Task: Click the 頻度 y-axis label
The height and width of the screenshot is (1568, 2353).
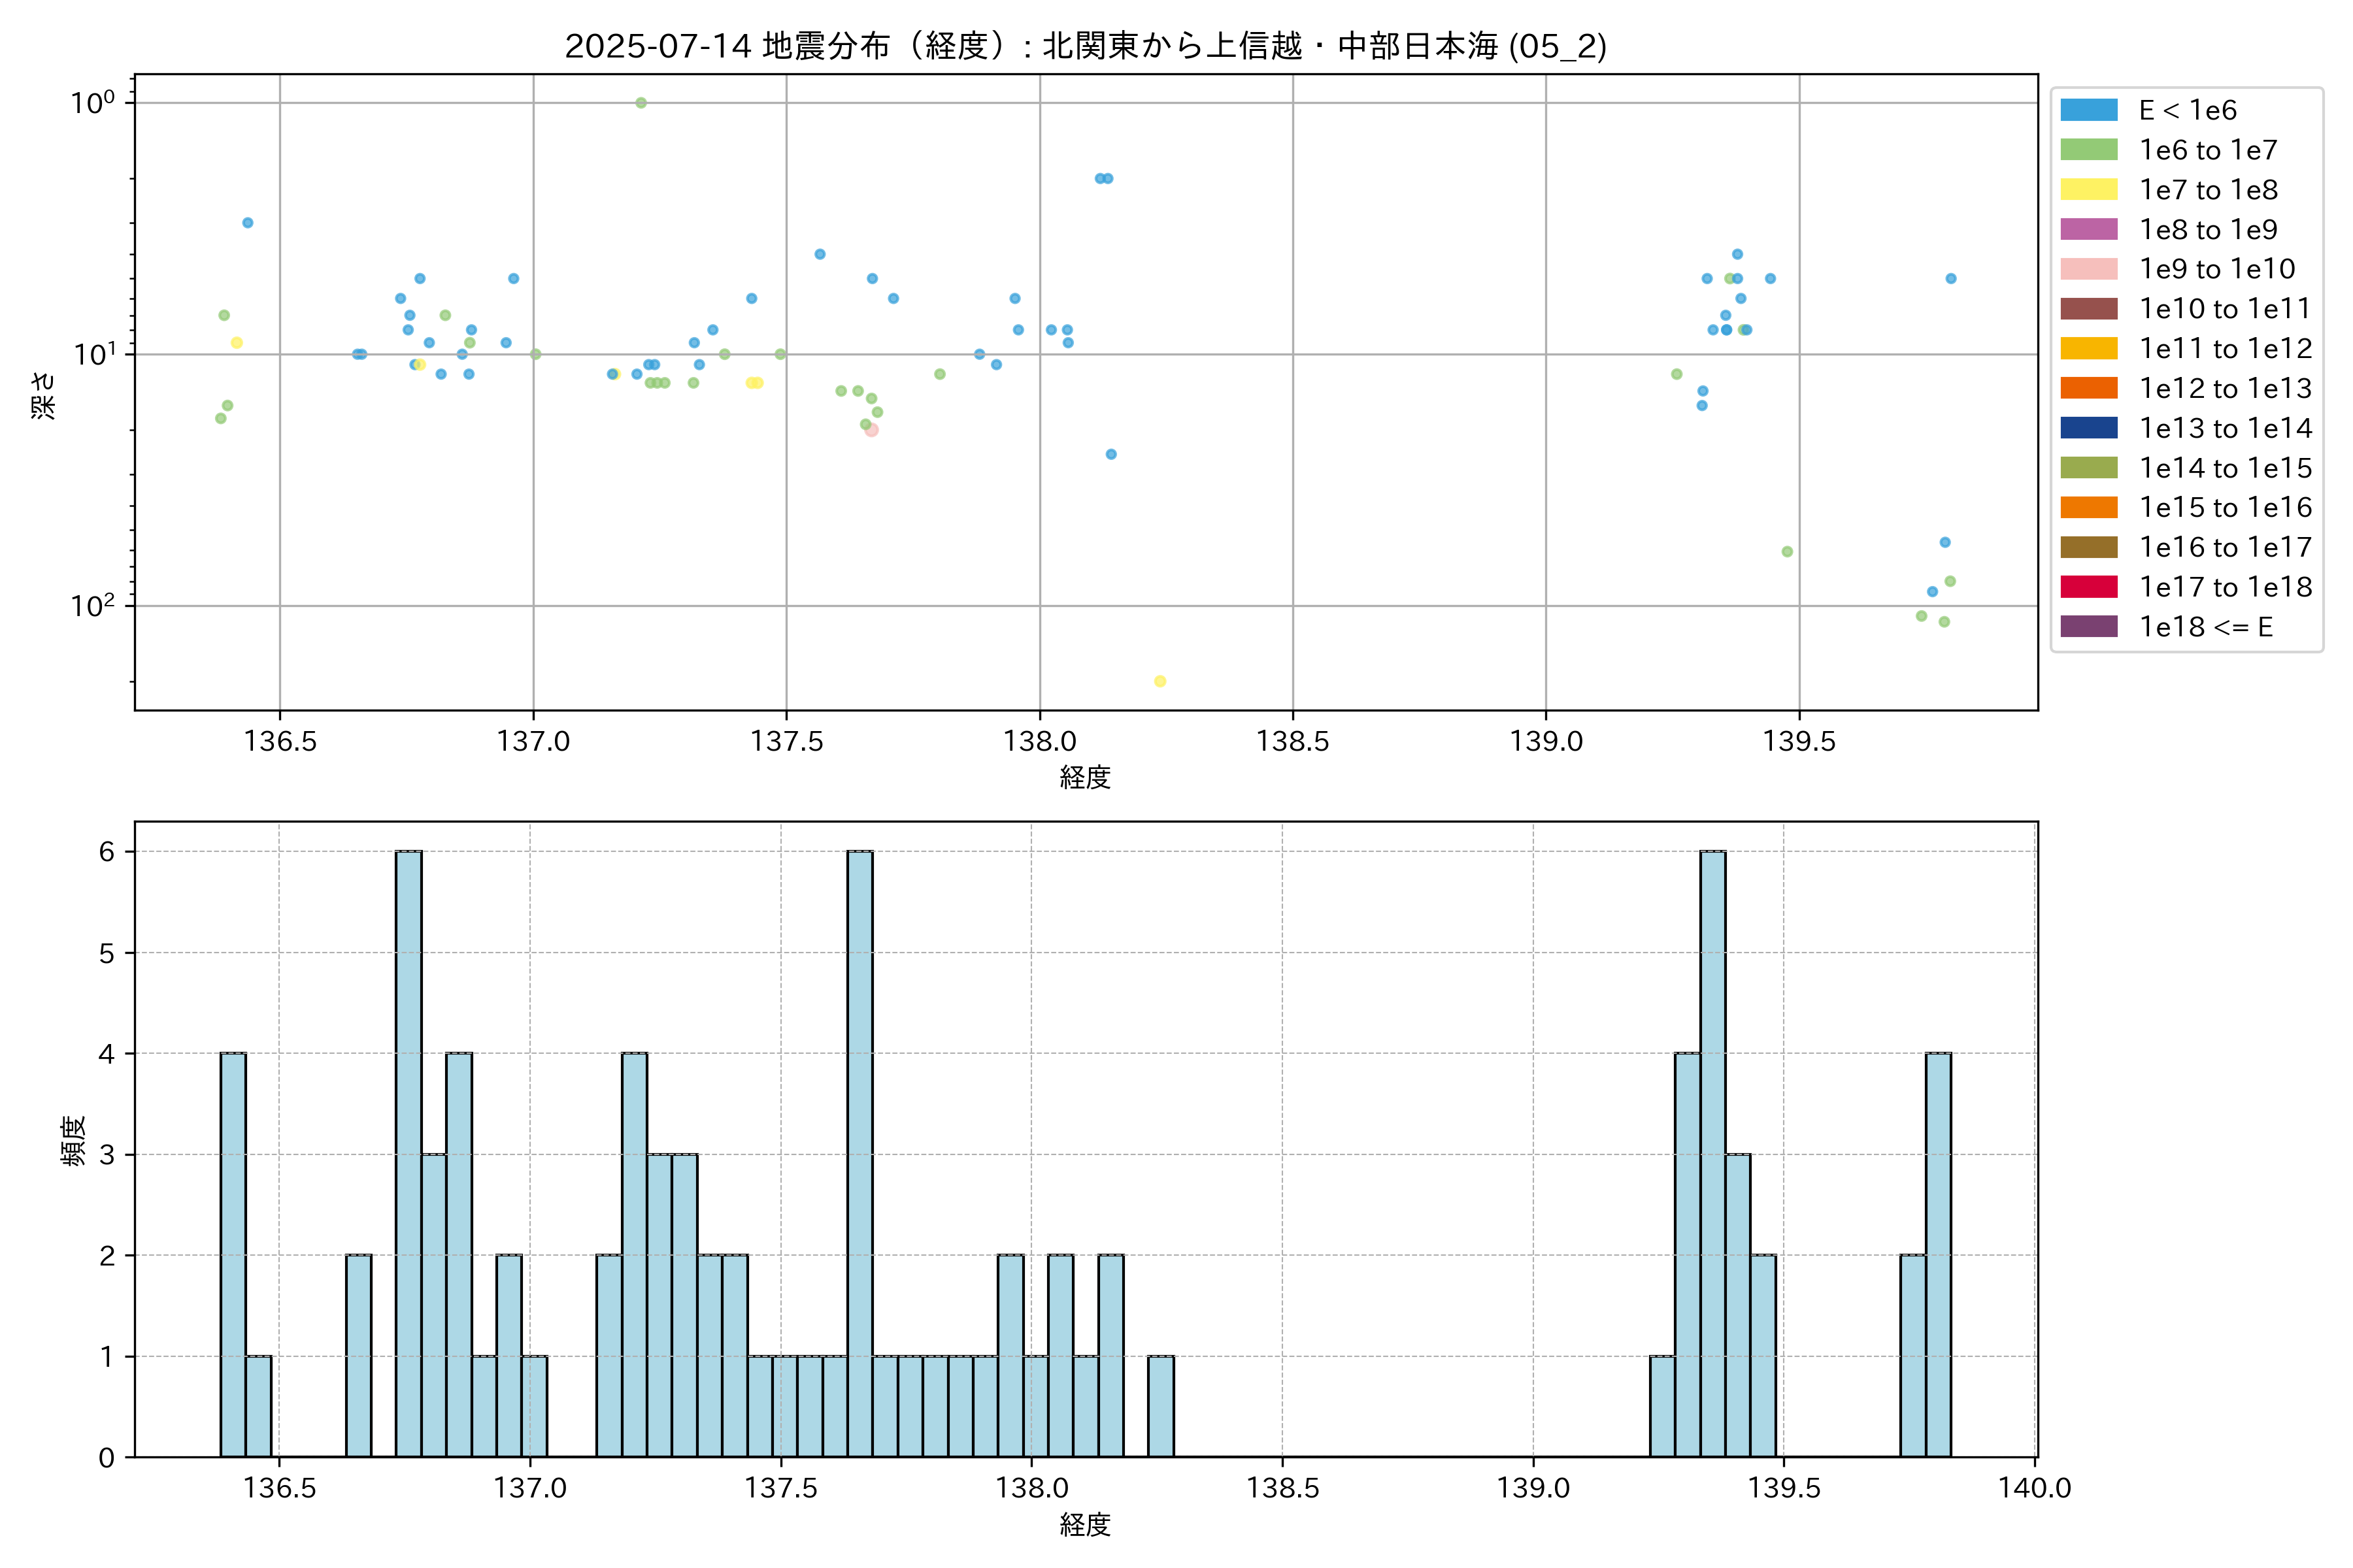Action: [73, 1141]
